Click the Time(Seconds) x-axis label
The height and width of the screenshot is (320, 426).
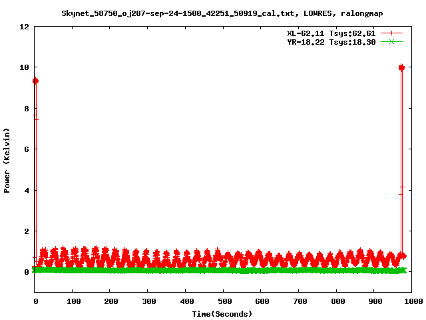[222, 314]
